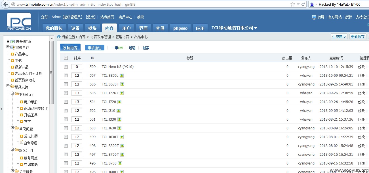Click the 更新缓存 button
Image resolution: width=369 pixels, height=173 pixels.
tap(358, 37)
